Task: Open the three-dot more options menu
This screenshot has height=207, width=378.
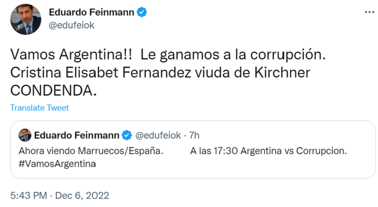Action: [x=369, y=12]
